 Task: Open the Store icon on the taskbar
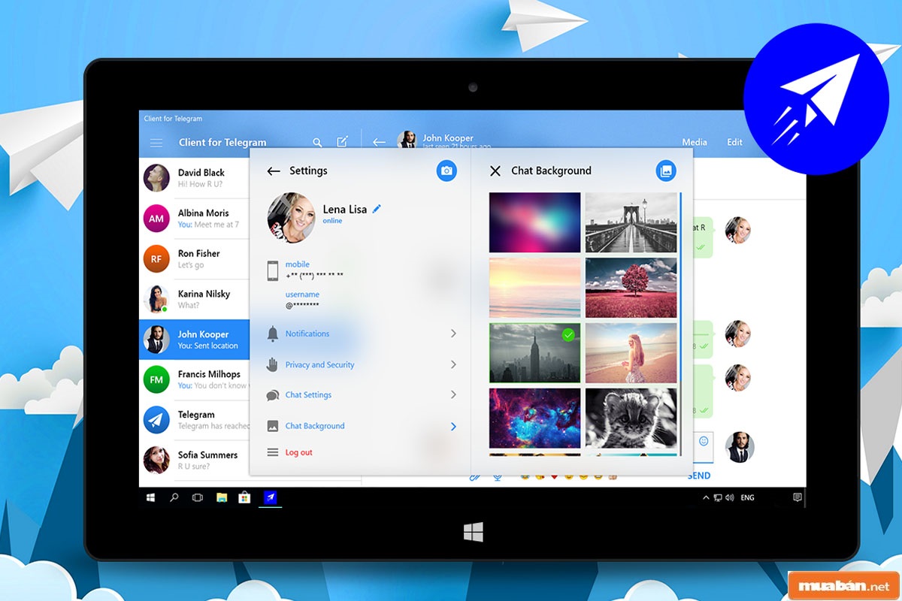tap(244, 497)
